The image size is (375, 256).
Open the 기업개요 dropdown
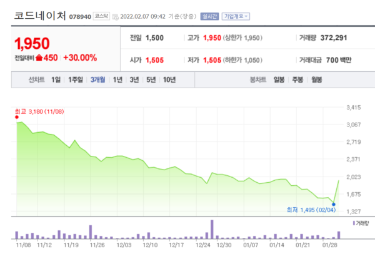tap(236, 16)
